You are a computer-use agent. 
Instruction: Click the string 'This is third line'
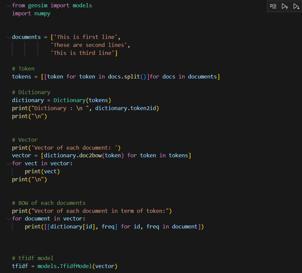[82, 53]
